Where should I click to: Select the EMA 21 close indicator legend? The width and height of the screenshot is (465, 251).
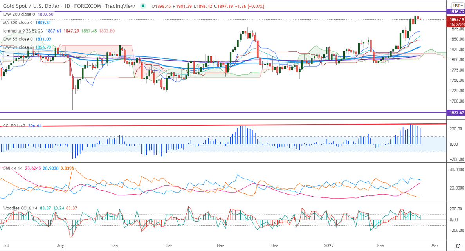18,47
